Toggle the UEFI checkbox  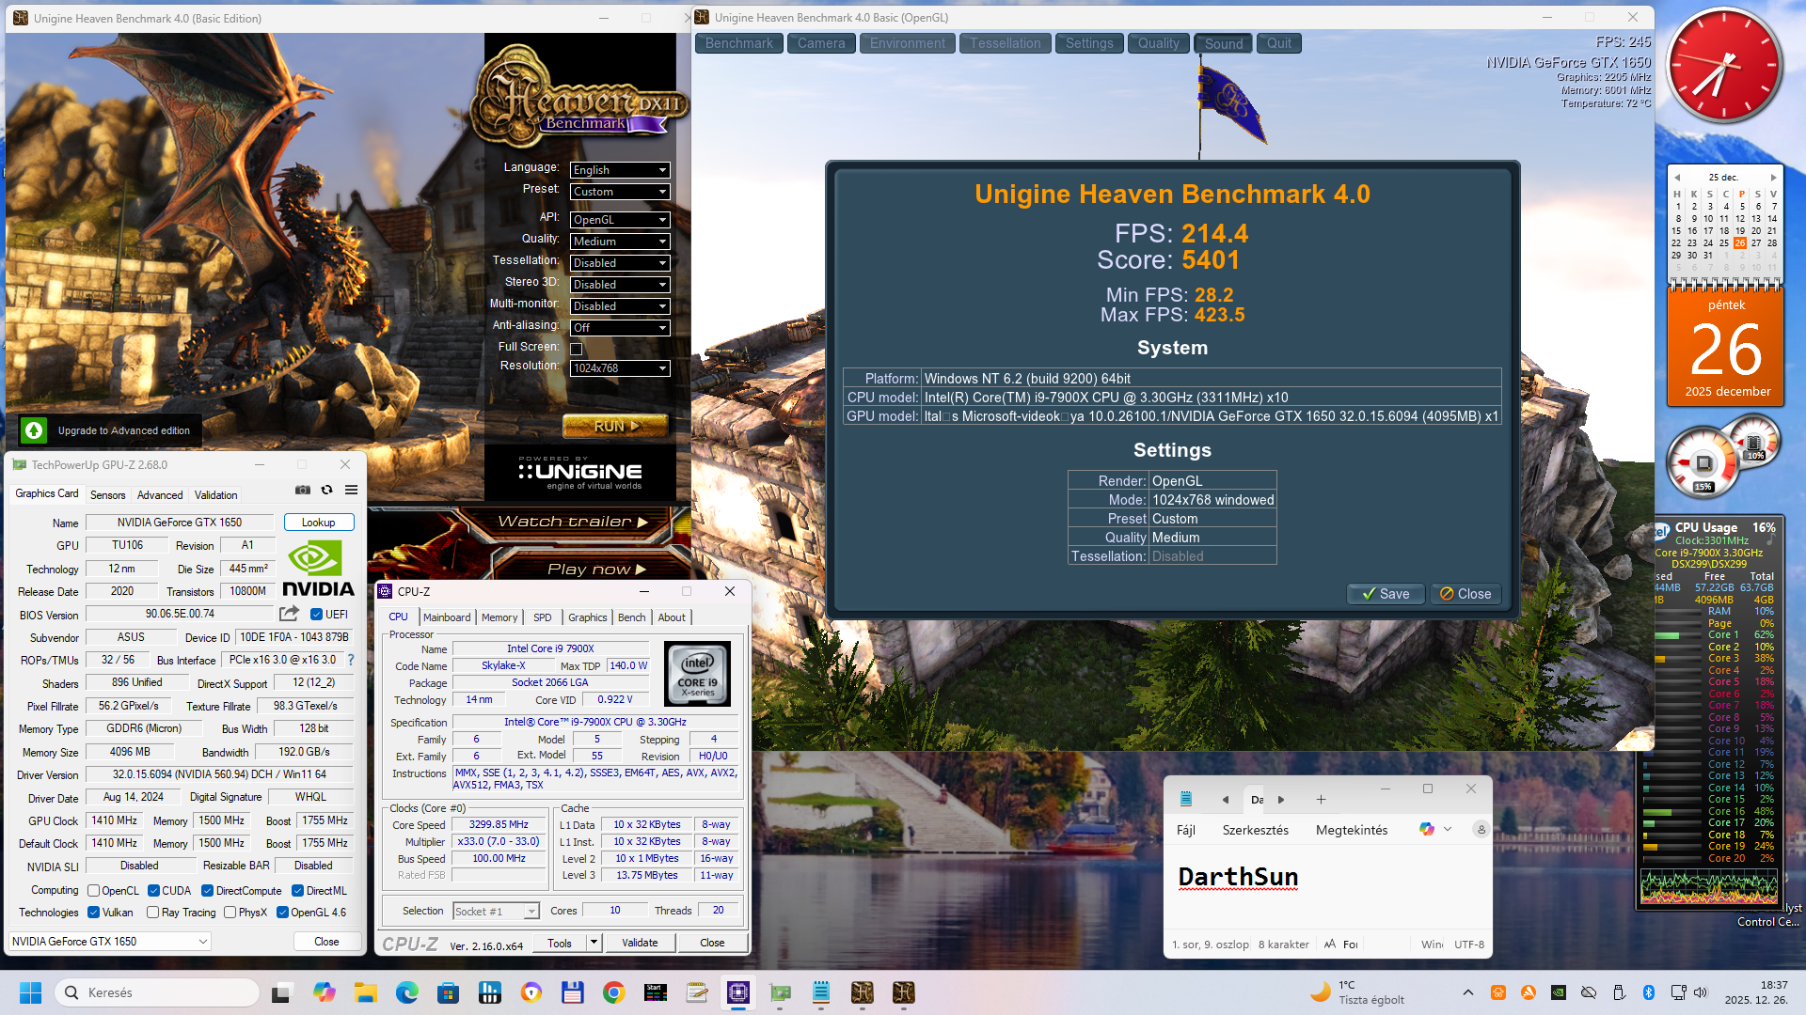click(317, 615)
